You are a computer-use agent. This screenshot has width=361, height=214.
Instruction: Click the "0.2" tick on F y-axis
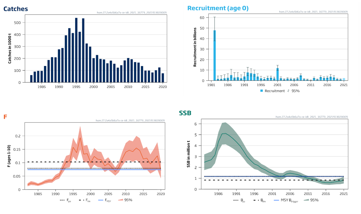click(x=18, y=136)
